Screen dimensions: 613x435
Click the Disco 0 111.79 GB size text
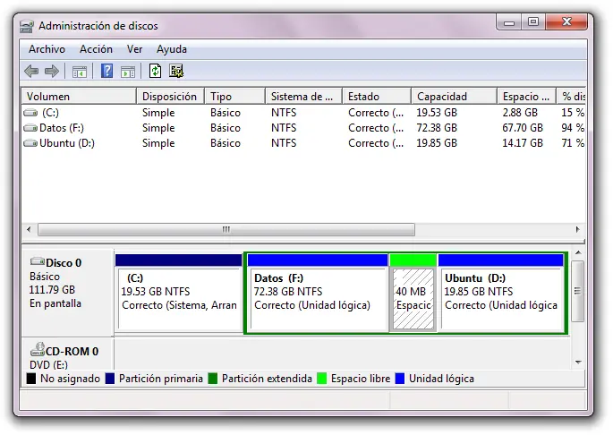[52, 290]
